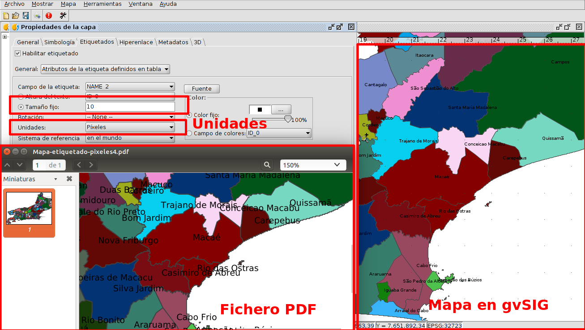Close the Miniaturas sidebar panel

69,179
